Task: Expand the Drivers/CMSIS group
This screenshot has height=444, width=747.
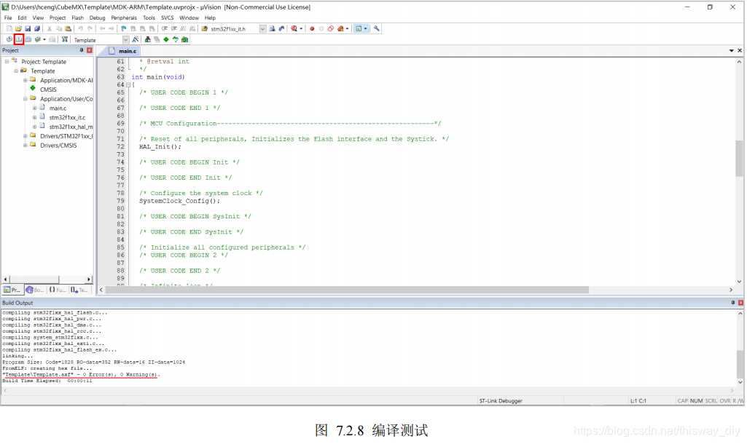Action: pyautogui.click(x=26, y=145)
